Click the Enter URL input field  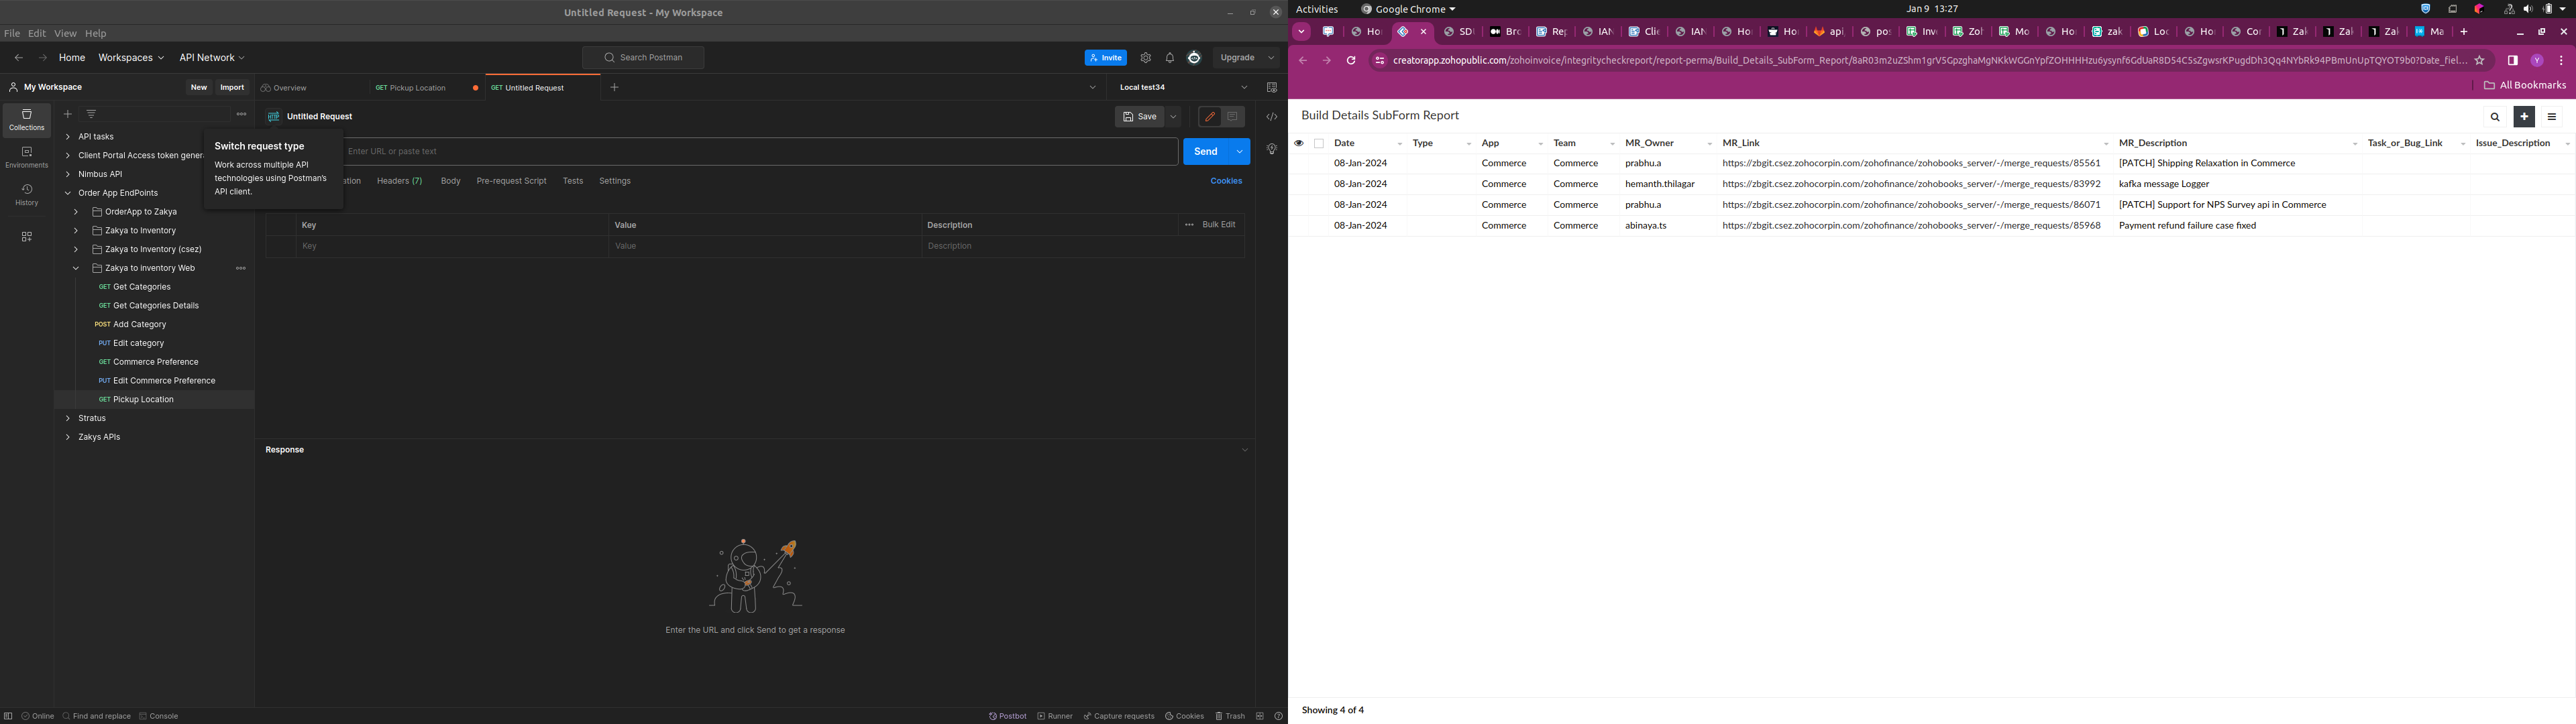point(760,152)
